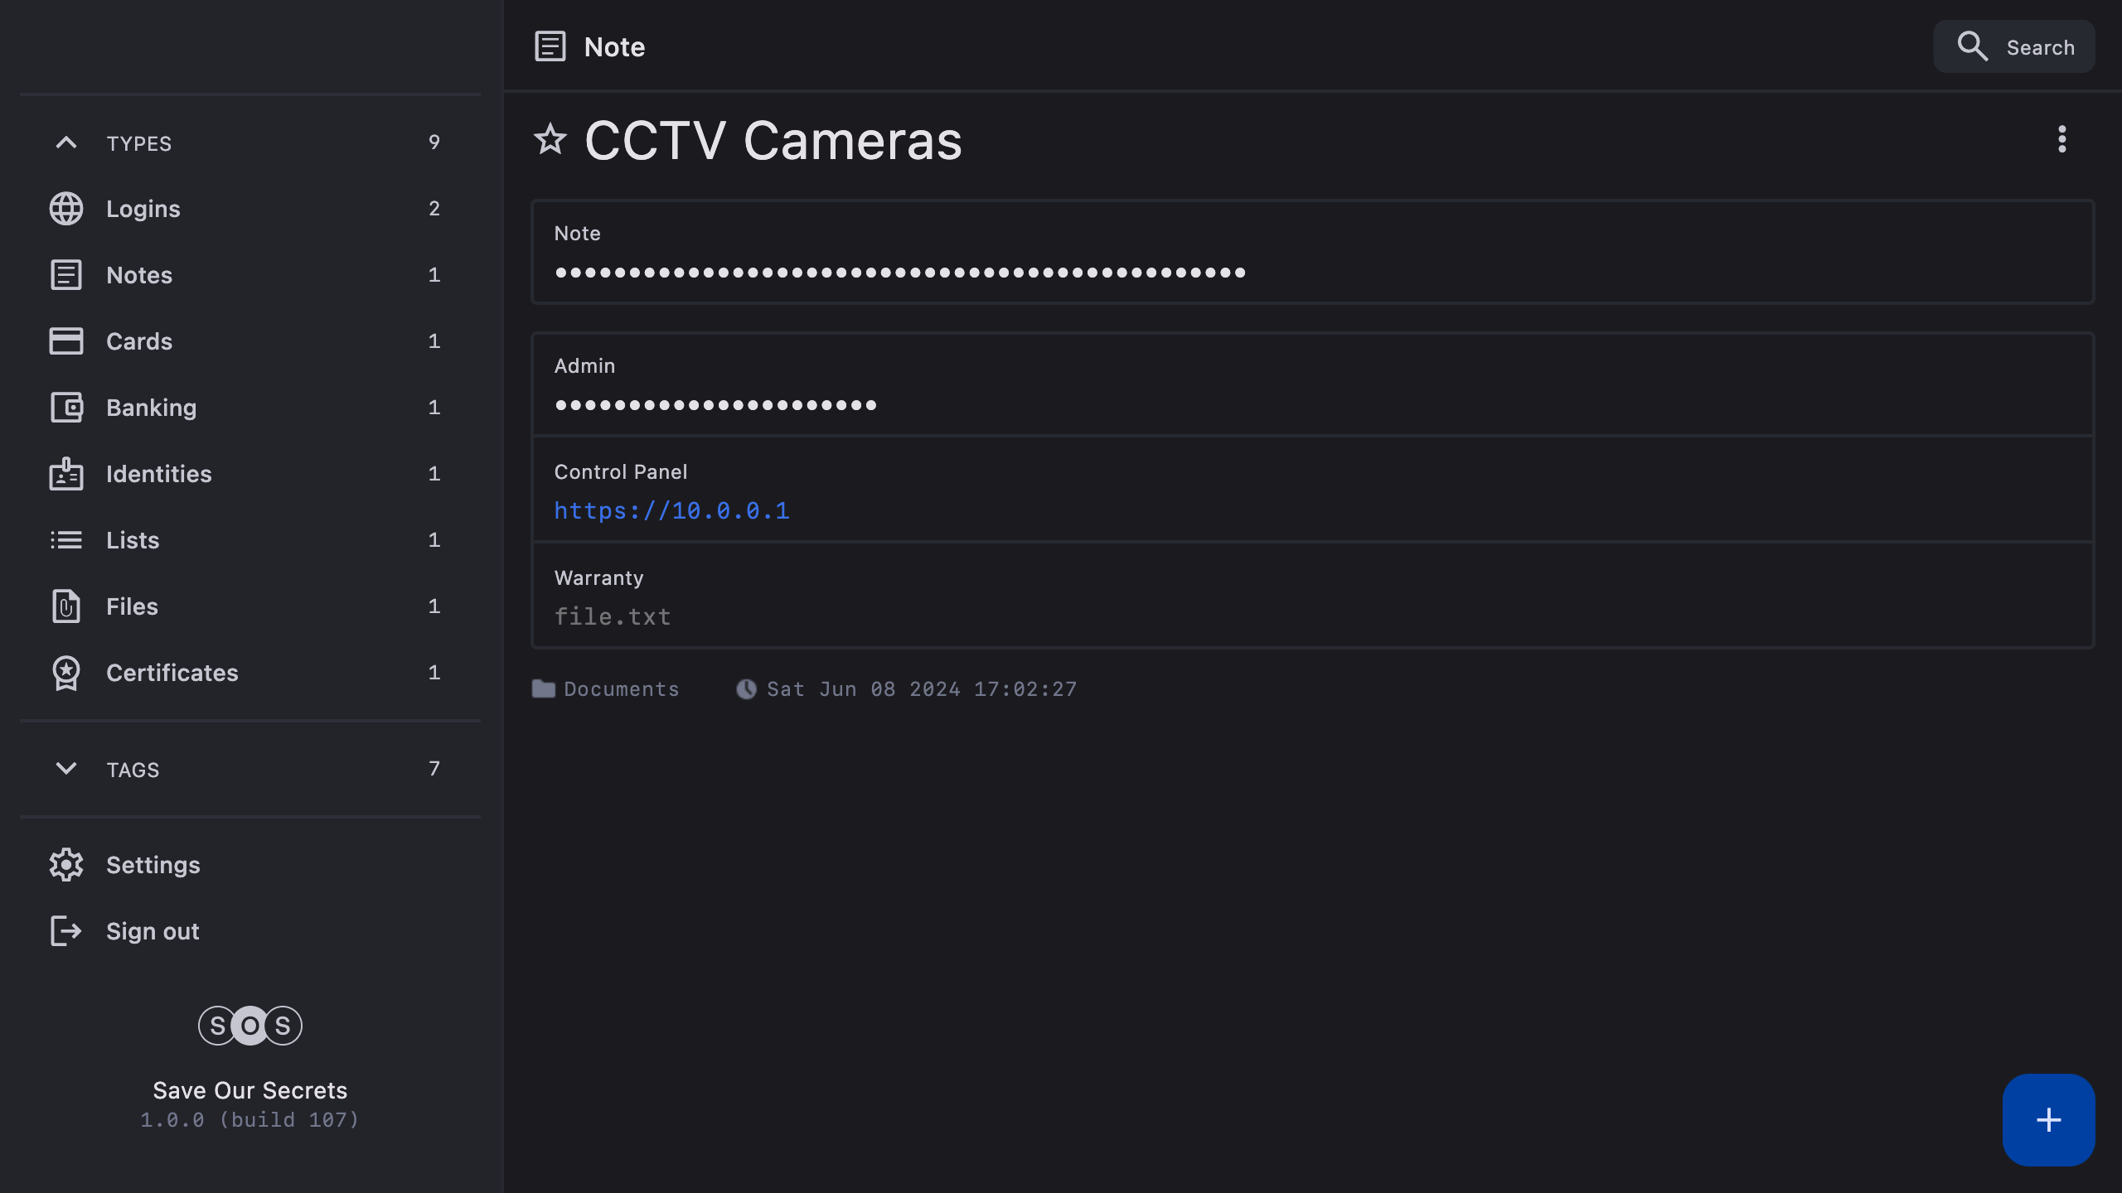This screenshot has width=2122, height=1193.
Task: Click the Files attachment icon
Action: (x=66, y=606)
